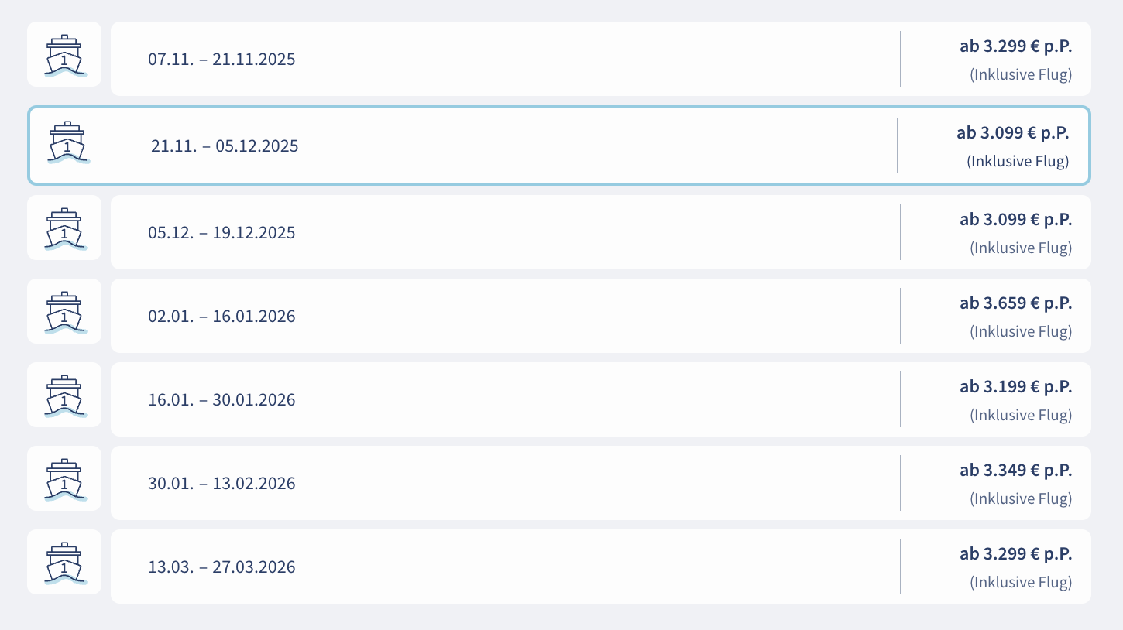This screenshot has width=1123, height=630.
Task: Click price of the 07.11. – 21.11.2025 cruise
Action: 1015,46
